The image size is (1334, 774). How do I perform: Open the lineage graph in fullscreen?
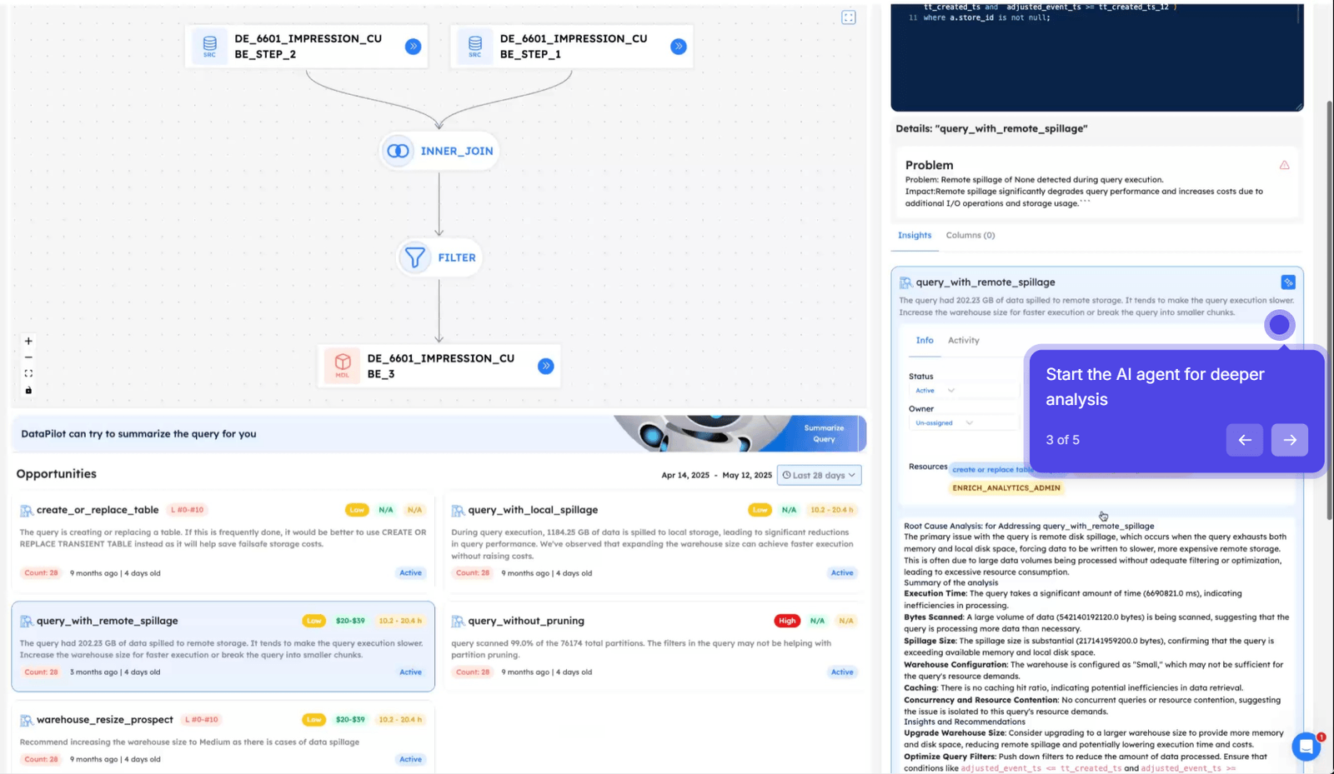tap(849, 17)
